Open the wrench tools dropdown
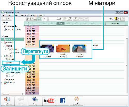This screenshot has width=129, height=107. tap(9, 19)
